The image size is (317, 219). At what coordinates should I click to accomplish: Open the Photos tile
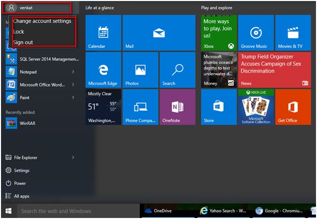[x=140, y=70]
